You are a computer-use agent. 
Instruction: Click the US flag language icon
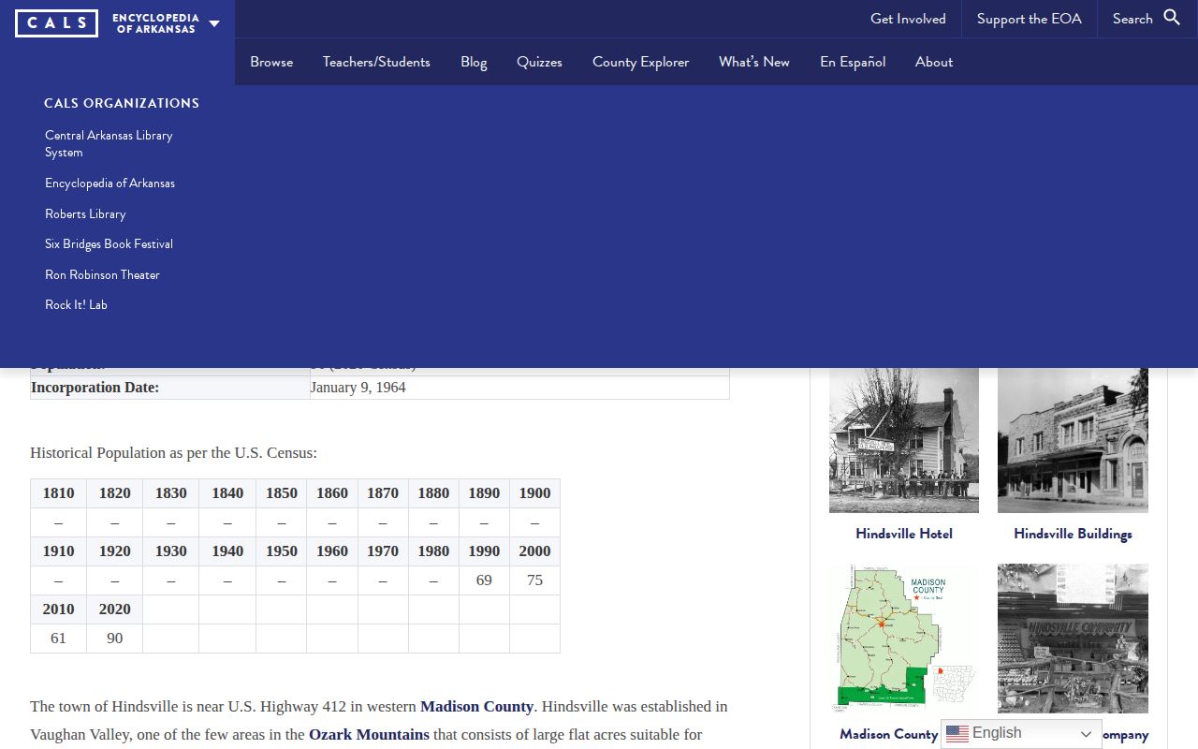[x=957, y=734]
